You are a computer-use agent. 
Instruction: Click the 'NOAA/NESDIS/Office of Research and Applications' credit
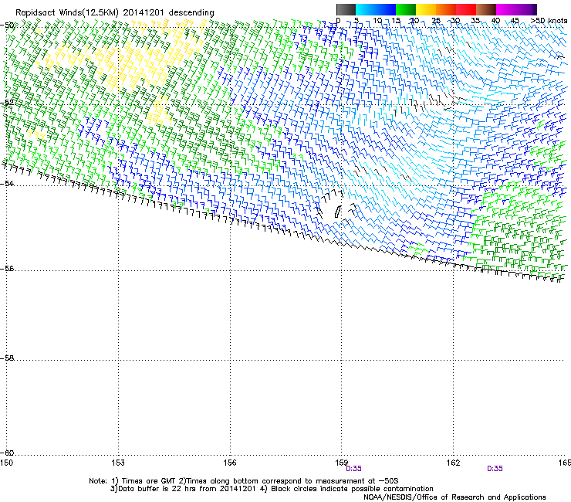(454, 497)
